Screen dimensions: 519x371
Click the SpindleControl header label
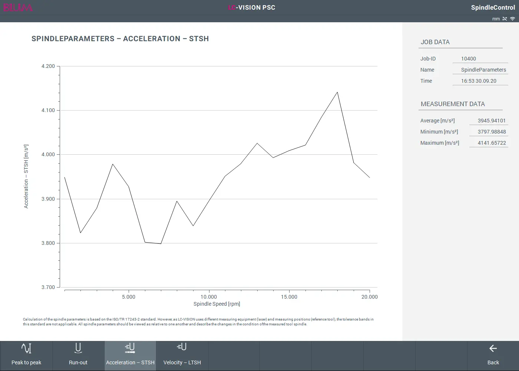(x=493, y=7)
